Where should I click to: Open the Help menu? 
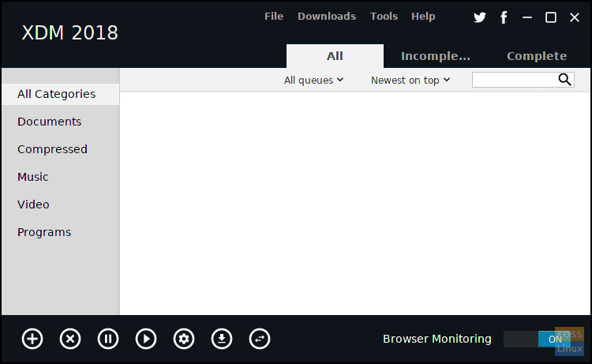tap(423, 17)
